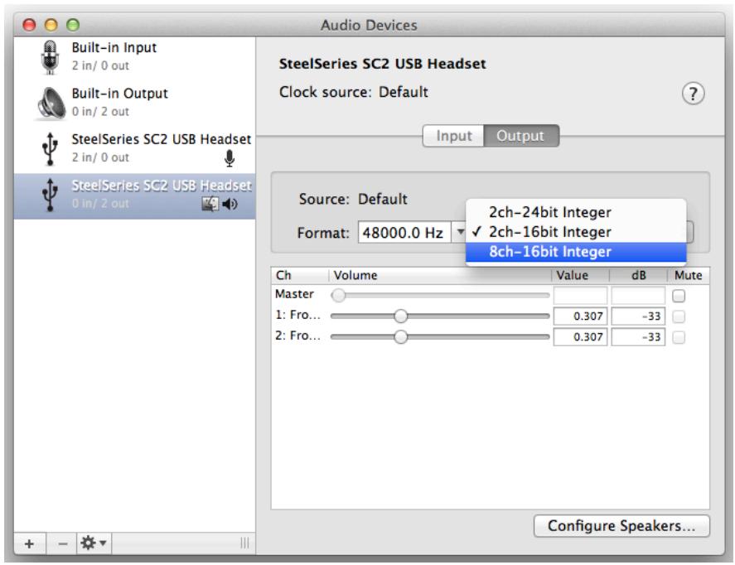735x565 pixels.
Task: Click the channel 1 Front volume slider
Action: tap(440, 316)
